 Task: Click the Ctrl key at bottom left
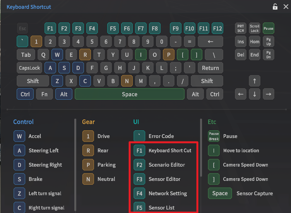click(25, 94)
